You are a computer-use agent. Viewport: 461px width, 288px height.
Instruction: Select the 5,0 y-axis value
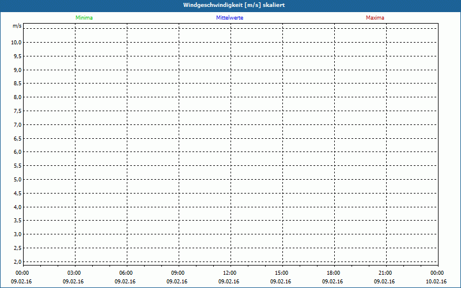pos(18,180)
